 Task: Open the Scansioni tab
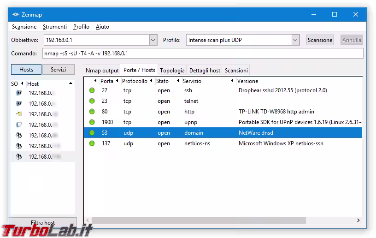(x=236, y=71)
